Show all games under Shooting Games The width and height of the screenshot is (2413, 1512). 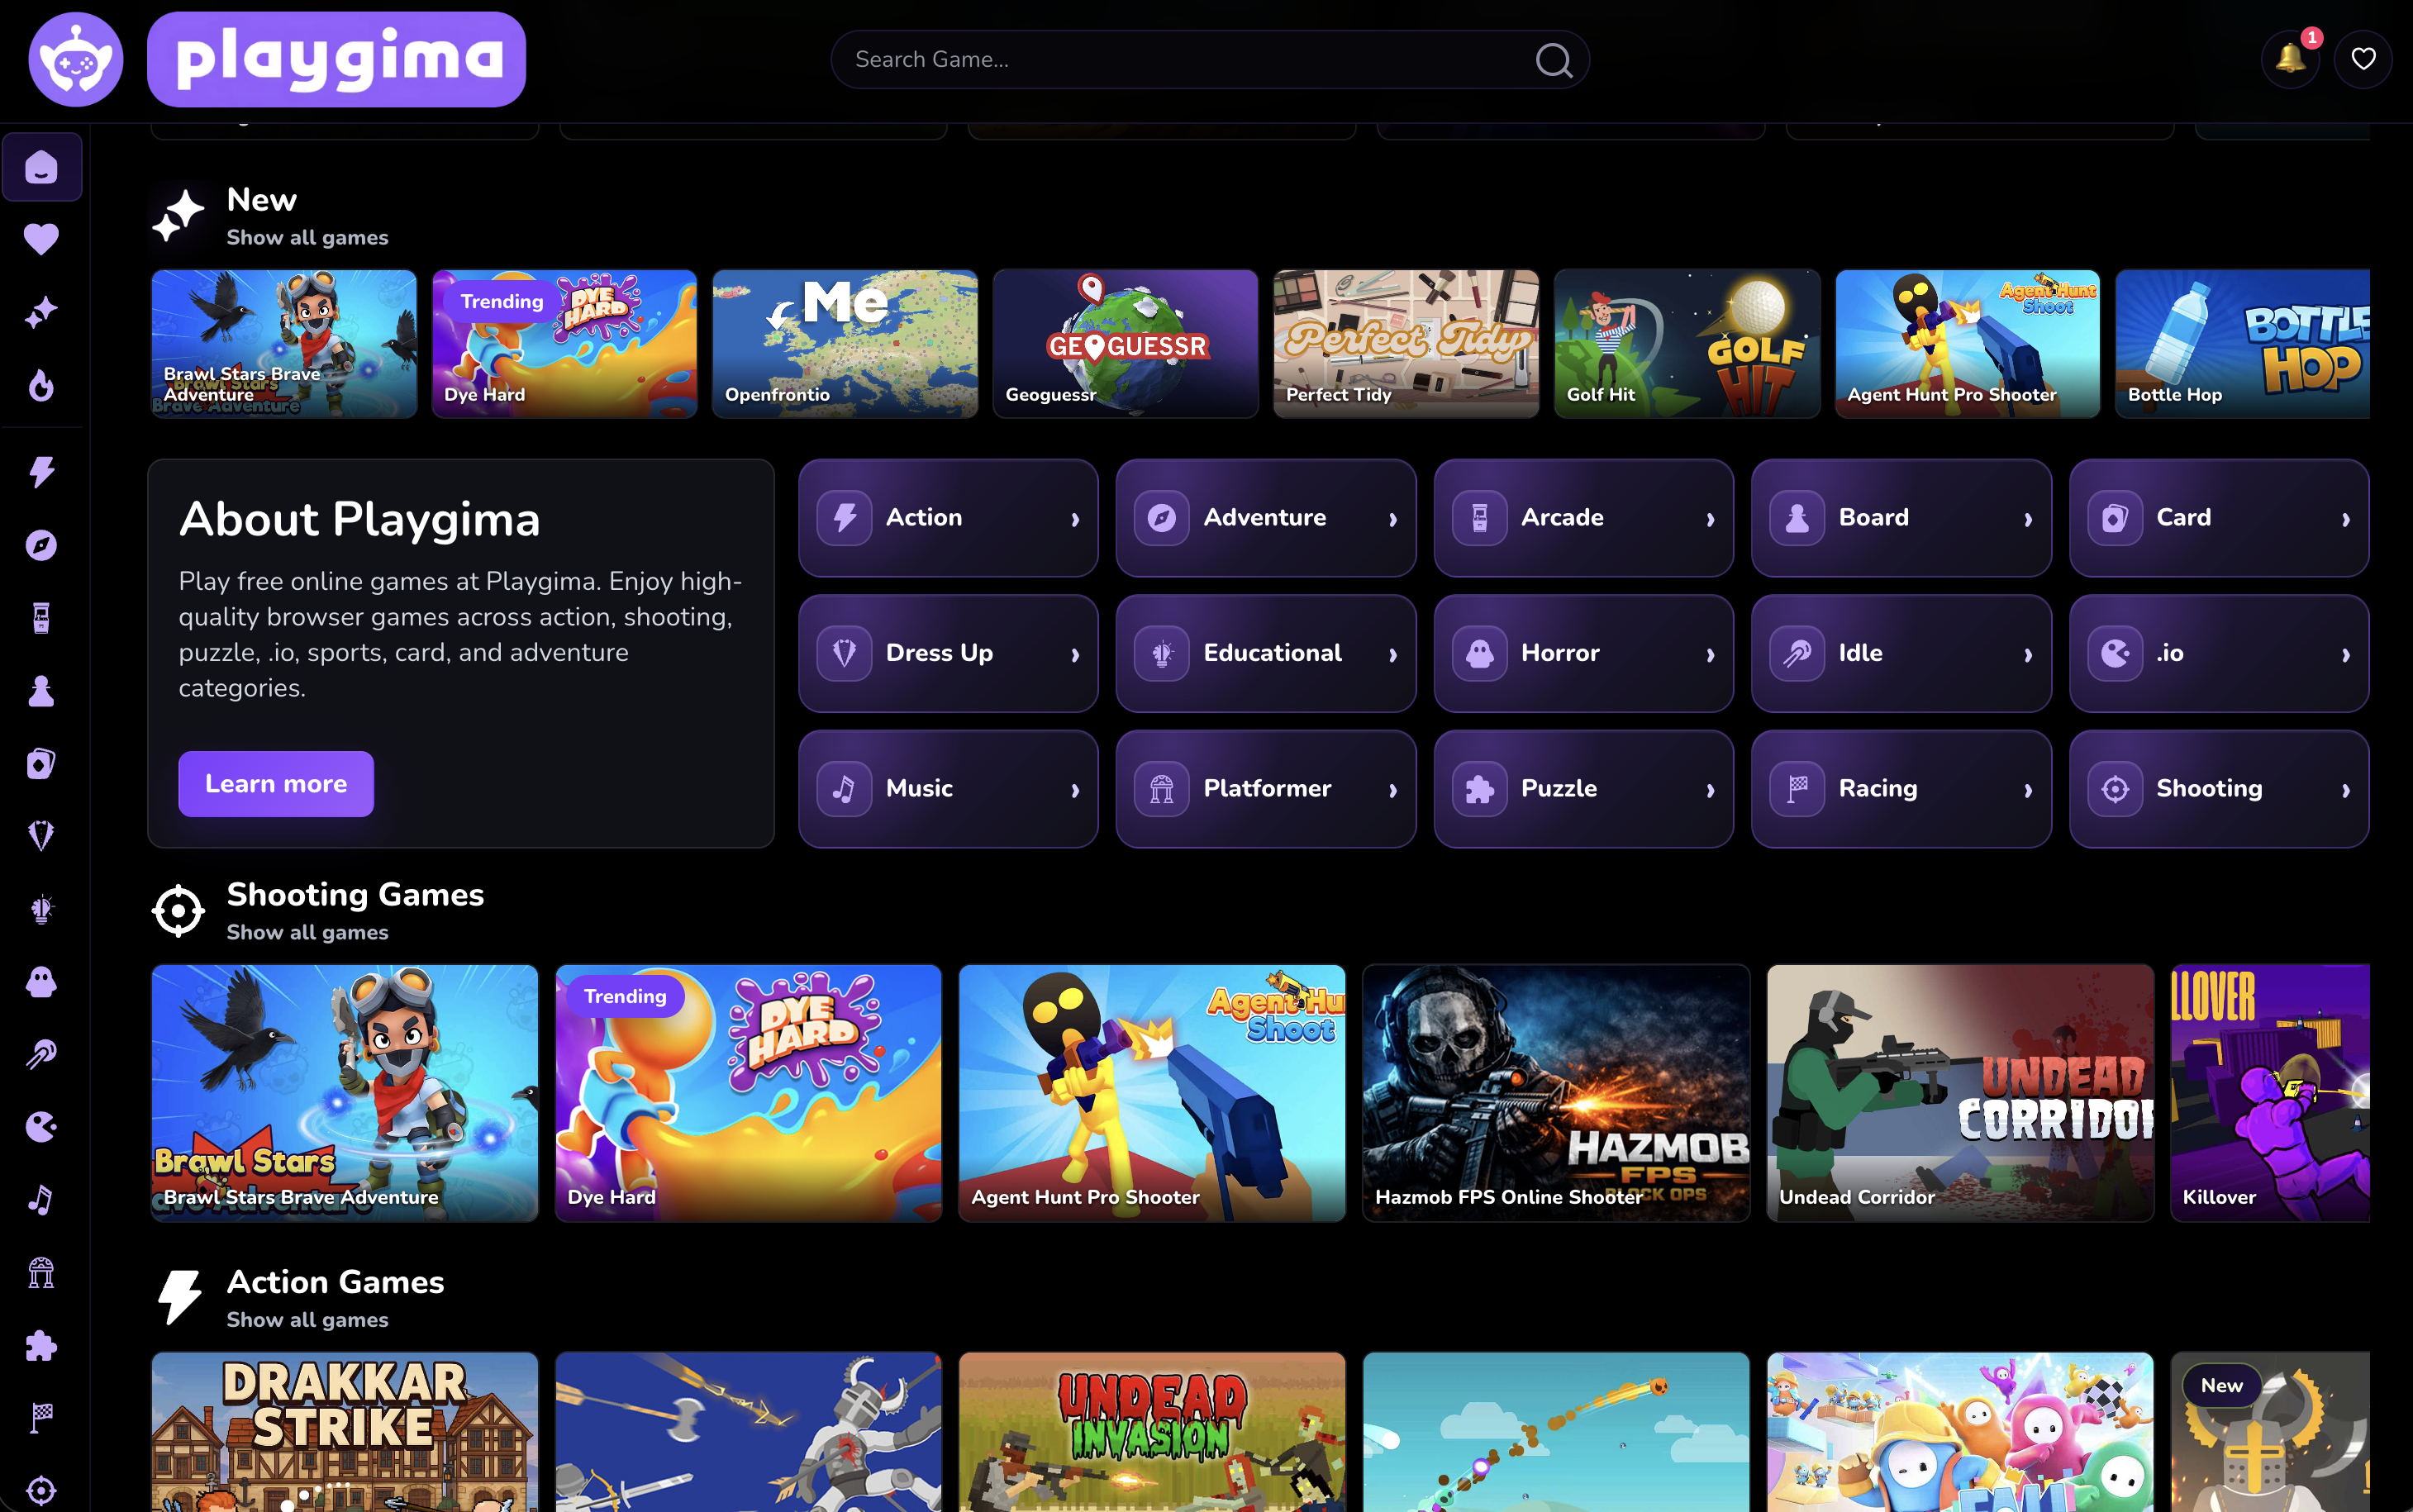coord(307,932)
